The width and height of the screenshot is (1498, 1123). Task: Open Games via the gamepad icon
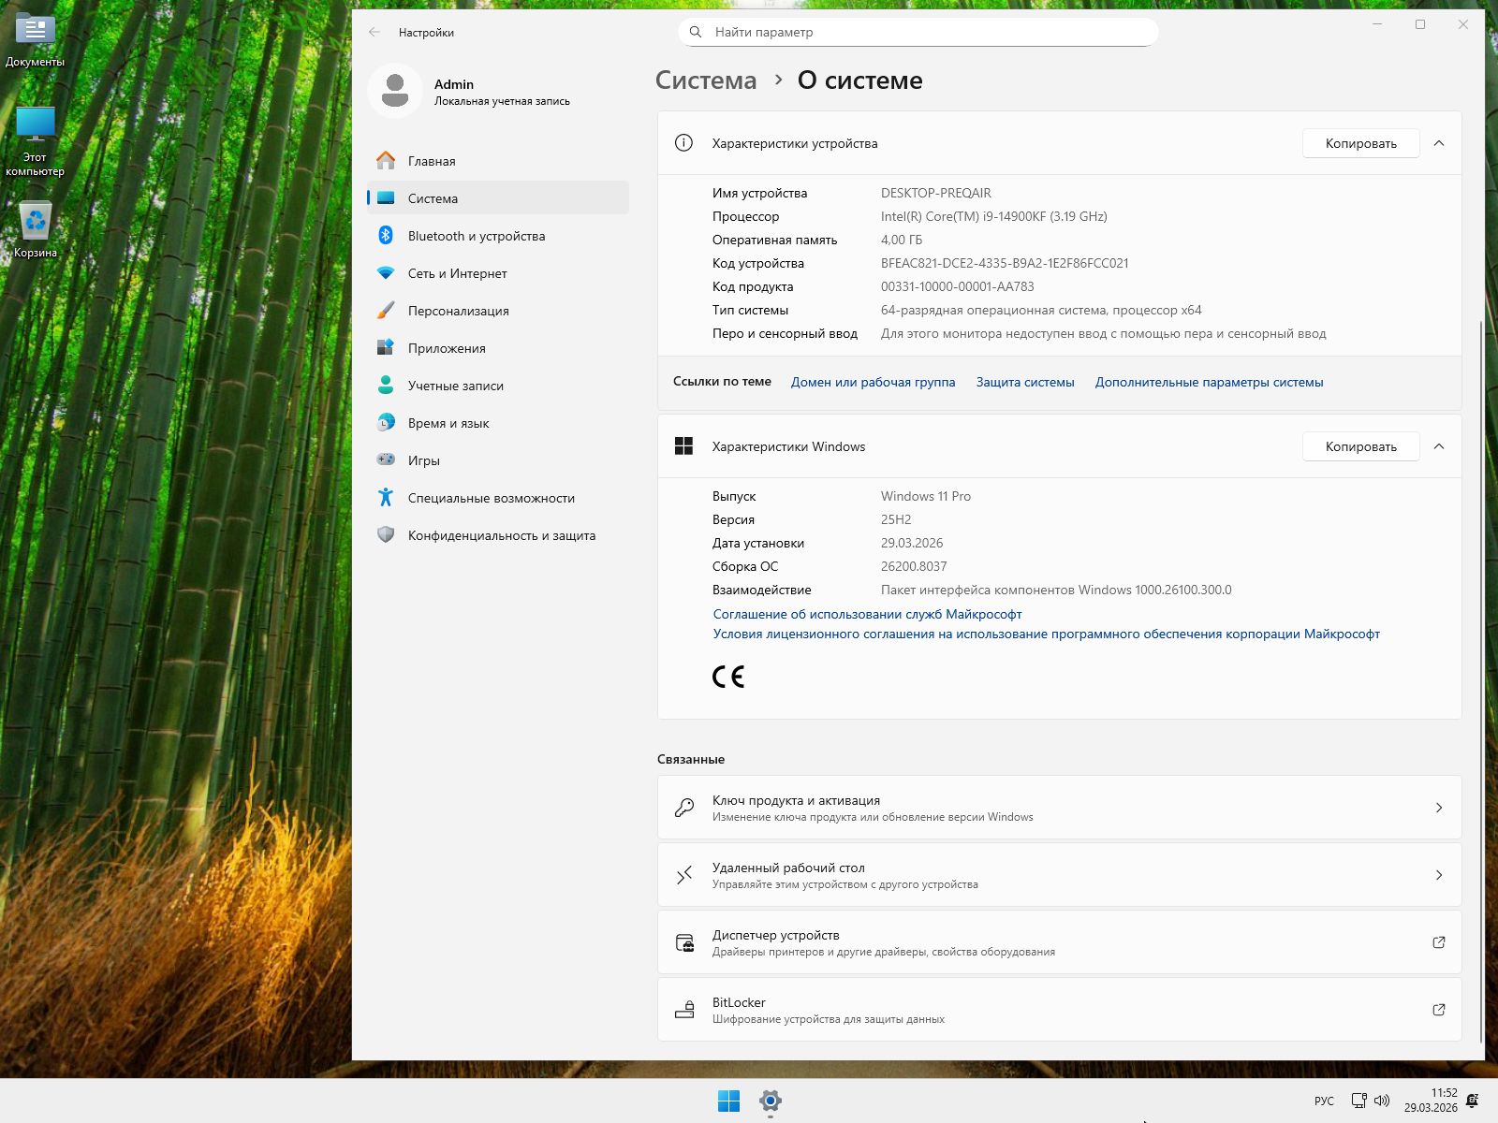(x=386, y=460)
